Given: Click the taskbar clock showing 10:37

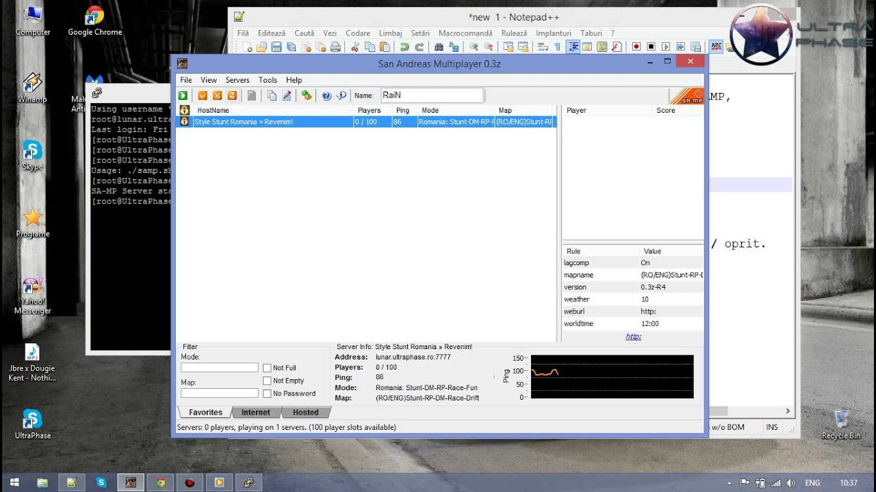Looking at the screenshot, I should pos(849,482).
